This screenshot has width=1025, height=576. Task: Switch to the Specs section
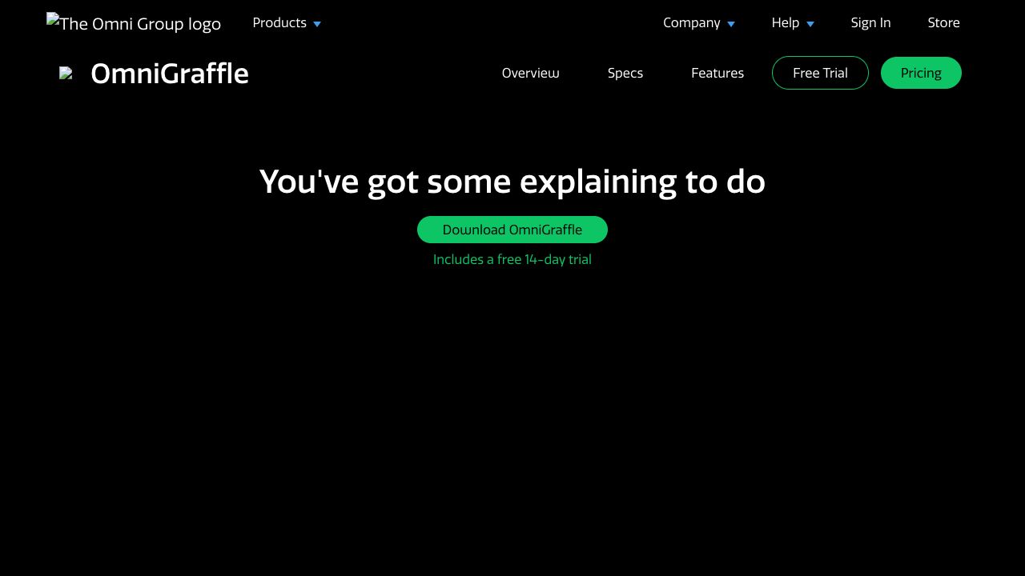pyautogui.click(x=625, y=74)
